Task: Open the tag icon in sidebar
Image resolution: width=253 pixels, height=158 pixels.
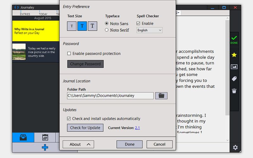Action: (x=234, y=79)
